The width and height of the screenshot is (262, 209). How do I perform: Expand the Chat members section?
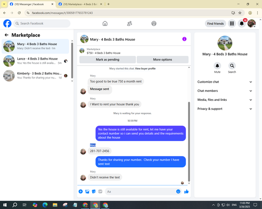225,91
